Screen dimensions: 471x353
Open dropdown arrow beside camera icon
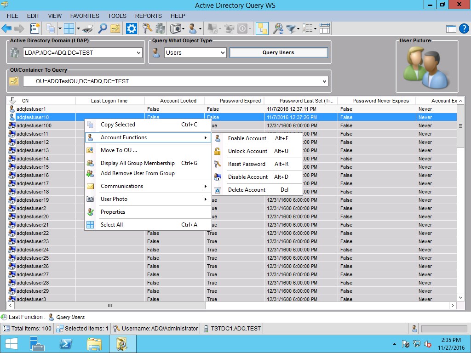tap(184, 29)
